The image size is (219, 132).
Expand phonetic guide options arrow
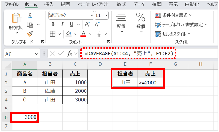pyautogui.click(x=106, y=34)
